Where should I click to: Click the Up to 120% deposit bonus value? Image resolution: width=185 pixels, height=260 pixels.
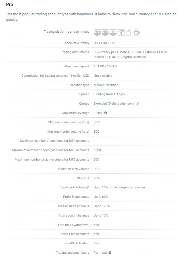tap(102, 206)
